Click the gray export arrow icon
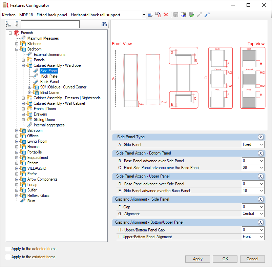This screenshot has height=267, width=272. click(199, 15)
